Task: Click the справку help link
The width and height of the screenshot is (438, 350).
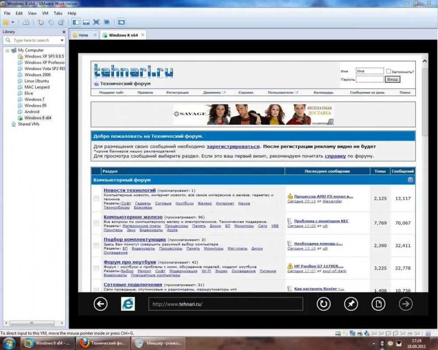Action: [335, 156]
